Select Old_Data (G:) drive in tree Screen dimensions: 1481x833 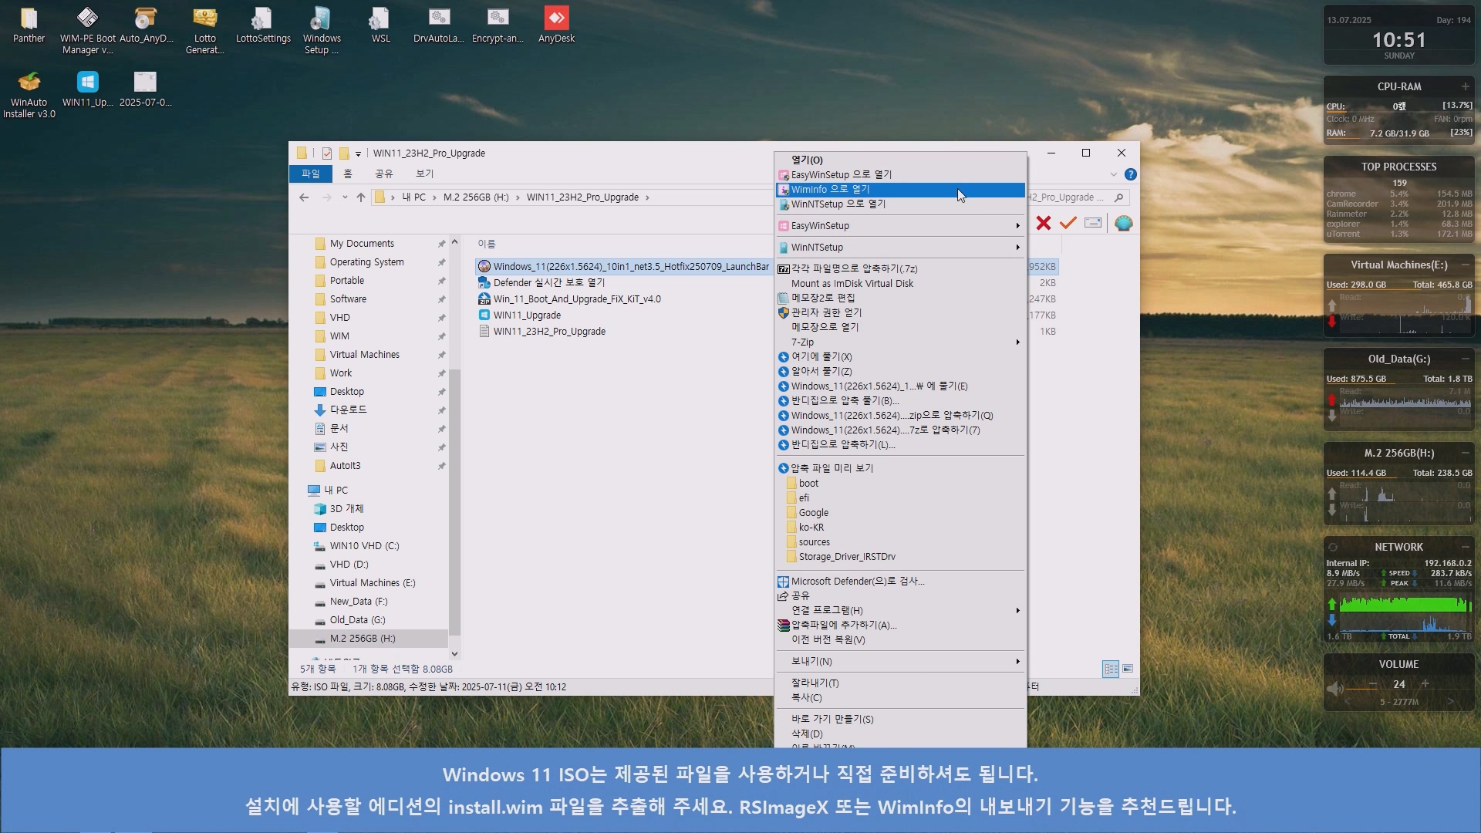(357, 620)
